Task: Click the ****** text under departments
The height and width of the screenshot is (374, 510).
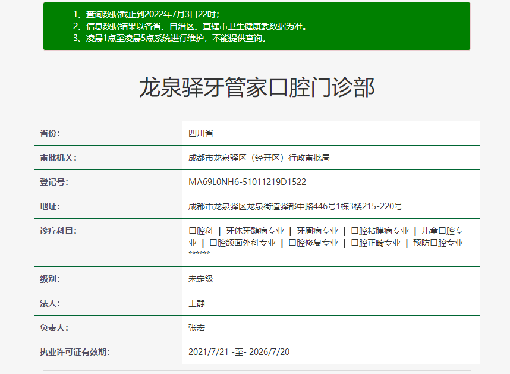Action: point(199,253)
